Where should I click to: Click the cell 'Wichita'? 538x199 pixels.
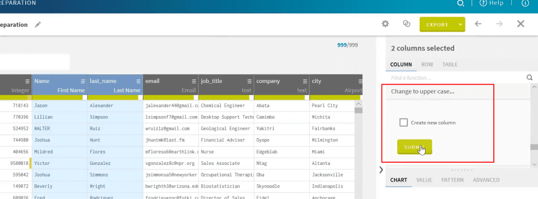click(x=332, y=117)
